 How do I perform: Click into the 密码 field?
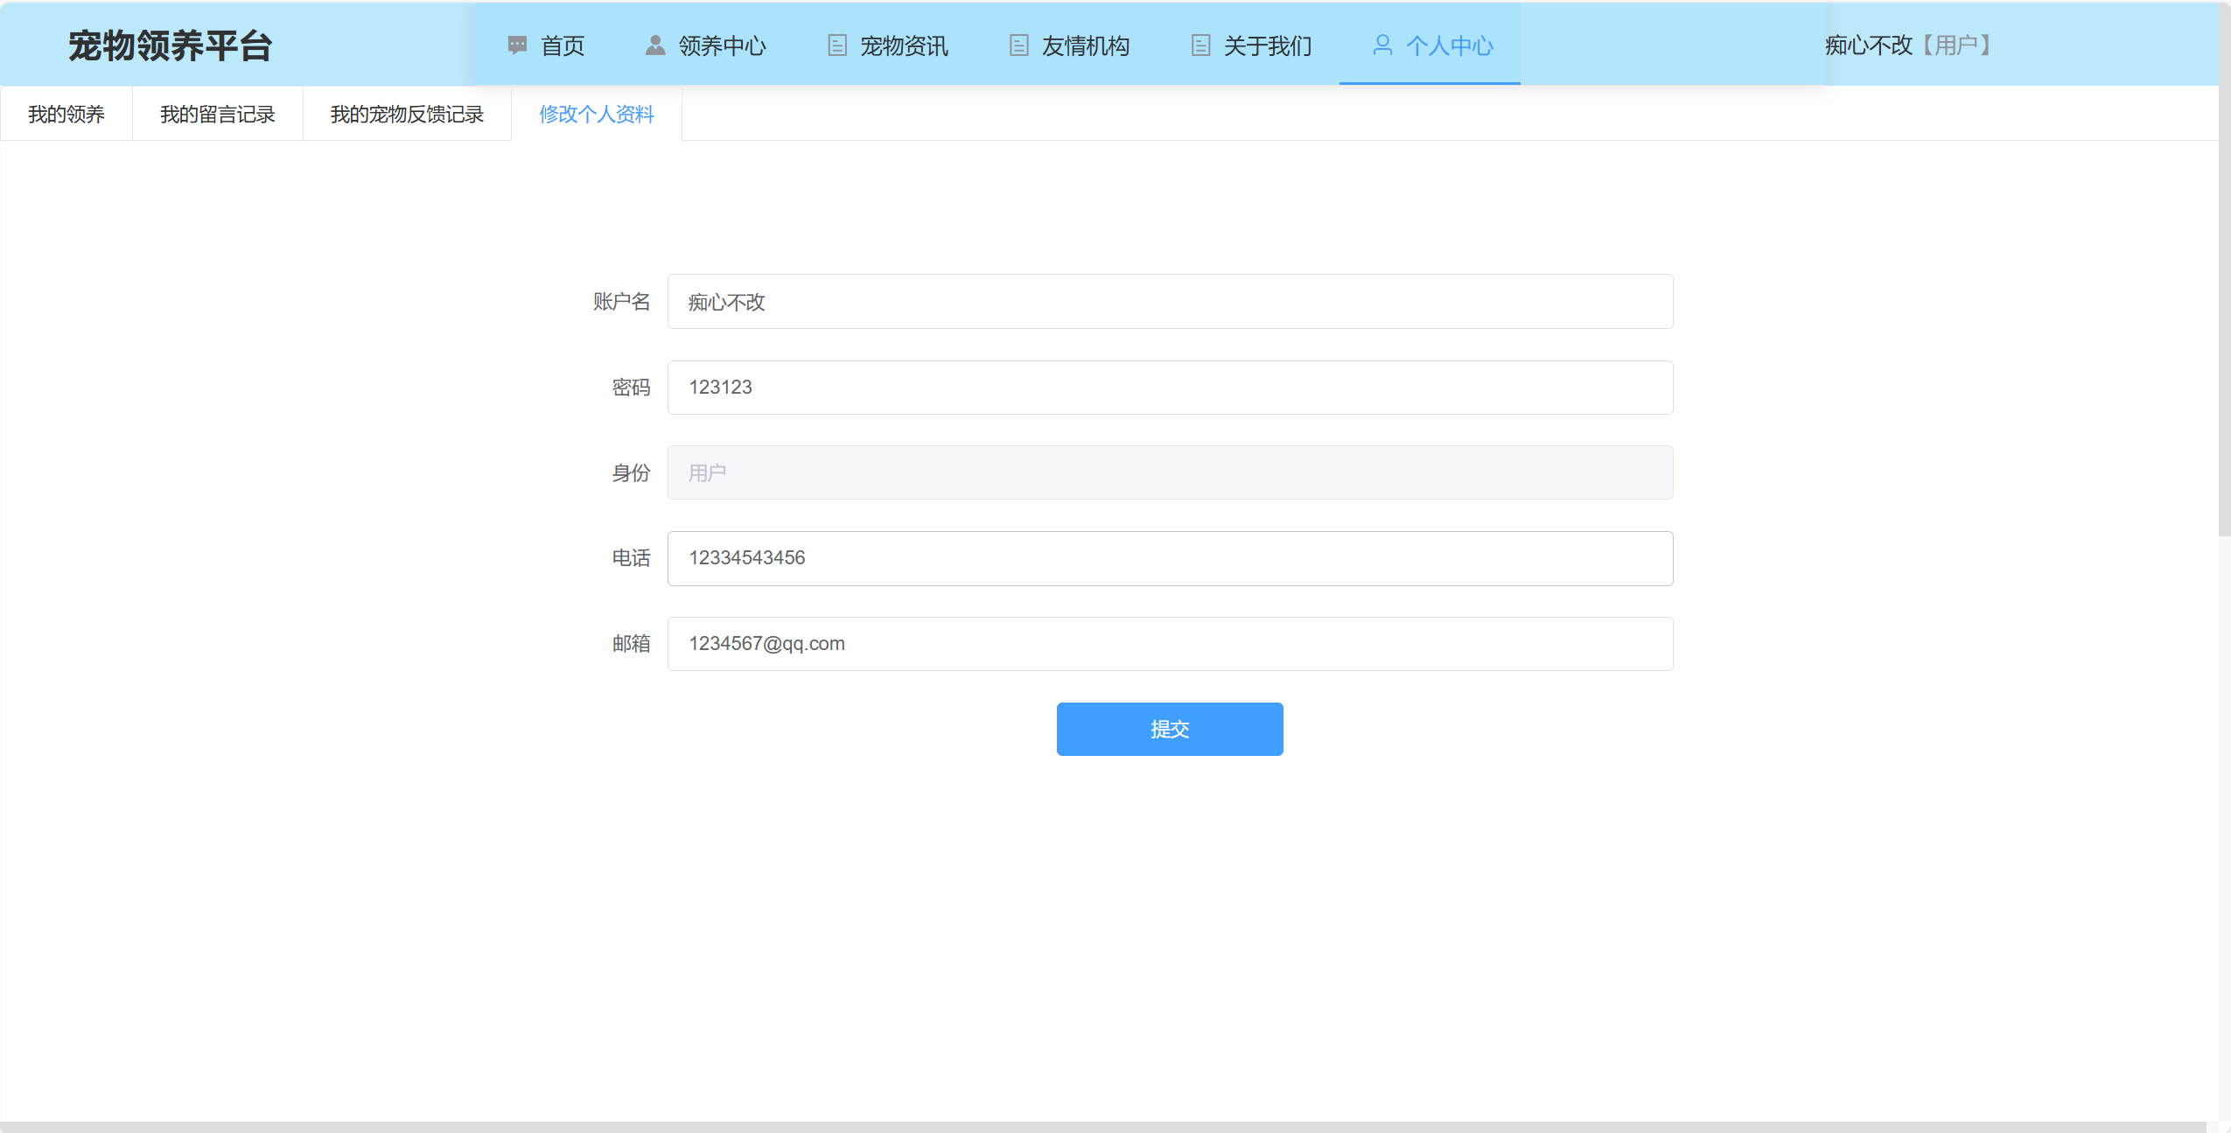tap(1170, 388)
